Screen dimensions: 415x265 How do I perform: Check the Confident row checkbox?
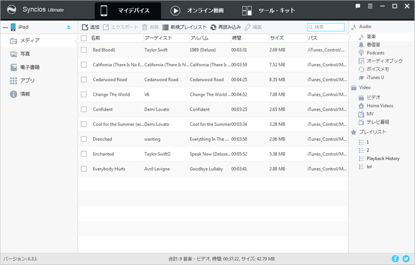pyautogui.click(x=84, y=109)
